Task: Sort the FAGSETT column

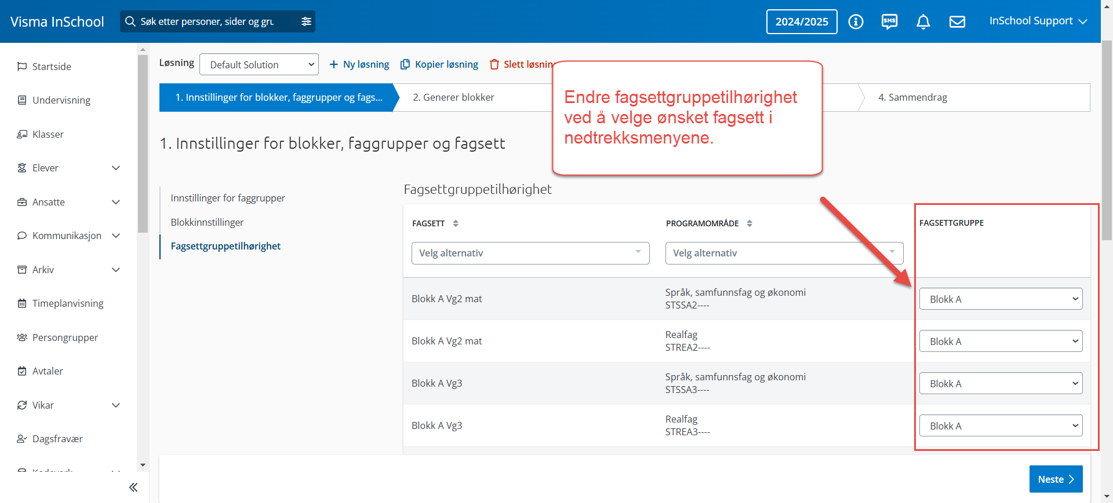Action: [456, 223]
